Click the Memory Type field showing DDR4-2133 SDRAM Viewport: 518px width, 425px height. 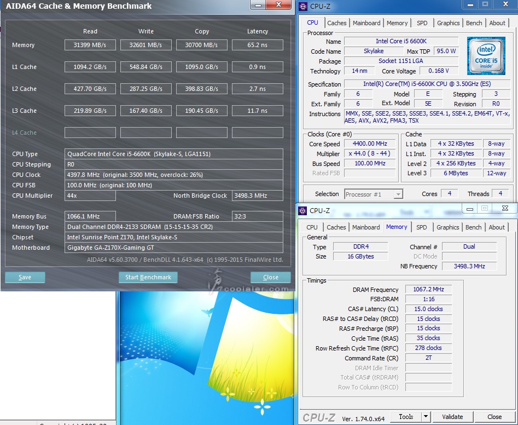pyautogui.click(x=174, y=227)
